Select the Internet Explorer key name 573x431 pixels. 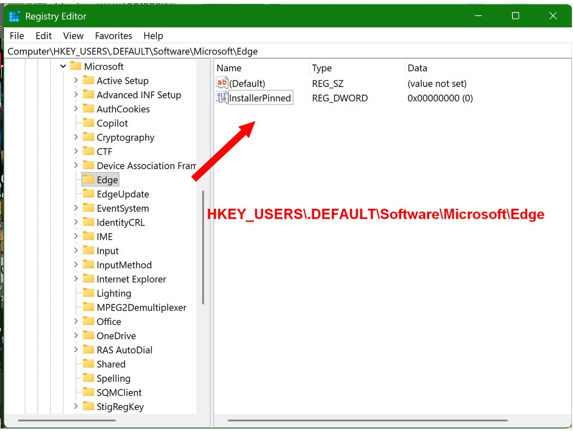tap(131, 279)
